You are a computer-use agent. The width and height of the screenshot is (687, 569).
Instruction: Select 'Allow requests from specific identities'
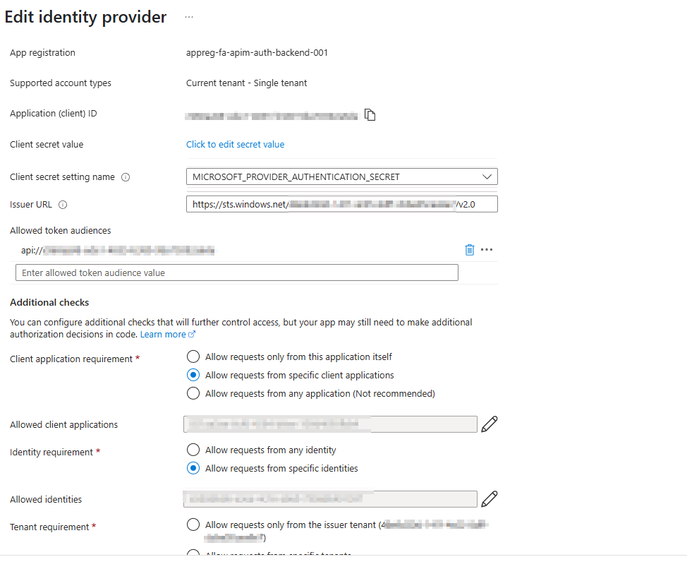(x=193, y=468)
